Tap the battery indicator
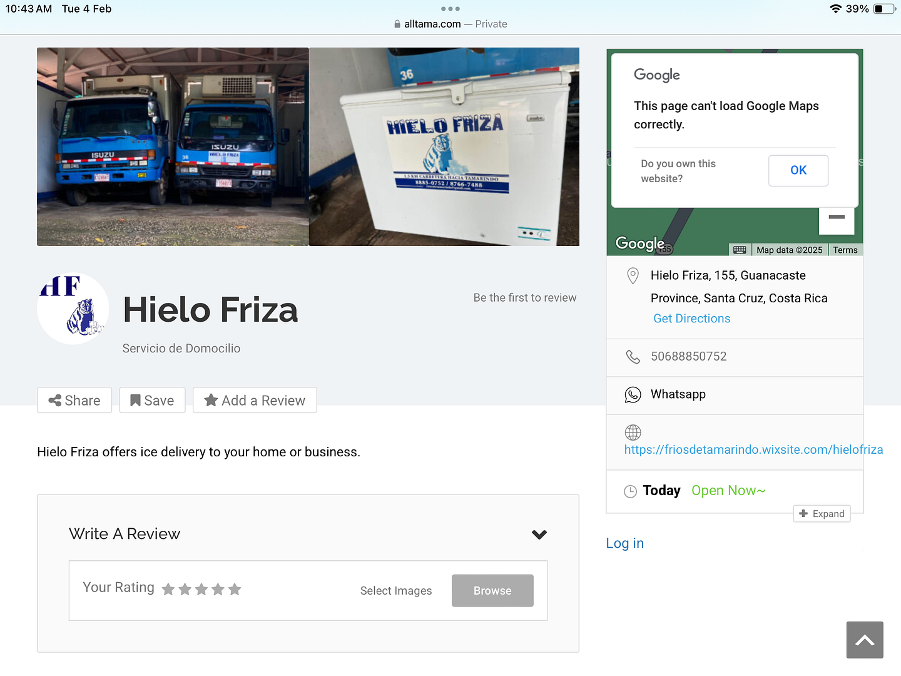Screen dimensions: 901x676 884,9
